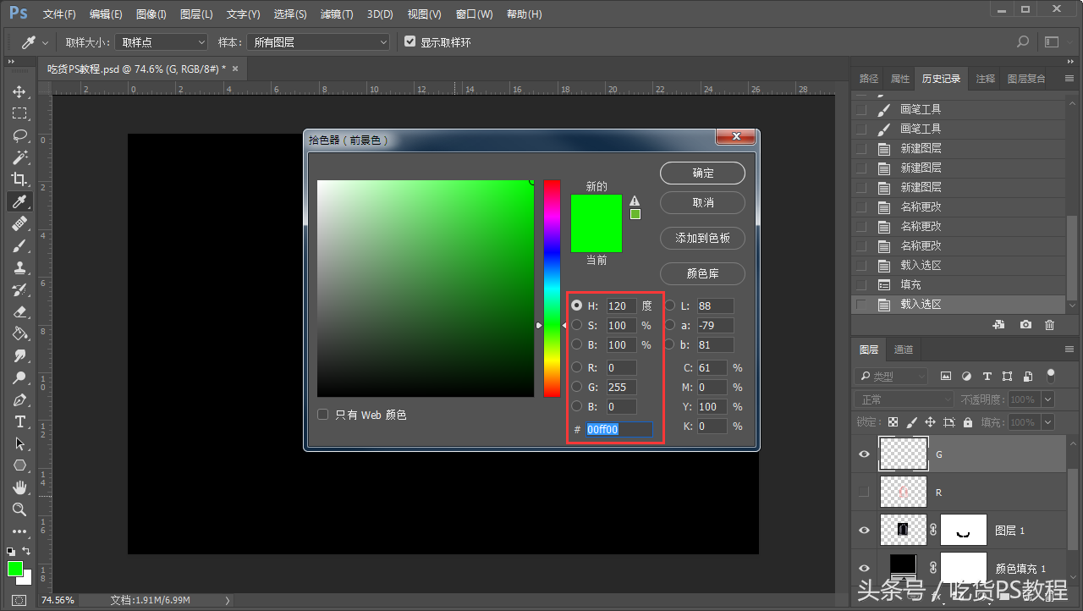Image resolution: width=1083 pixels, height=611 pixels.
Task: Select the Magic Wand tool
Action: pos(19,157)
